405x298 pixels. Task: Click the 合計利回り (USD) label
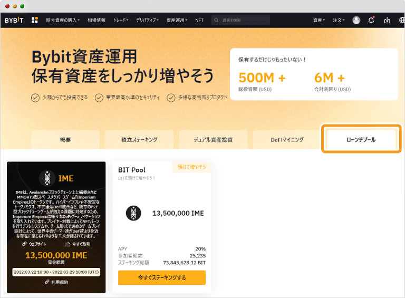[x=332, y=89]
